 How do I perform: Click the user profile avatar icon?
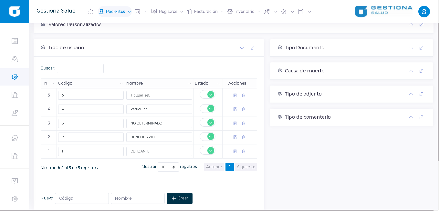[424, 12]
